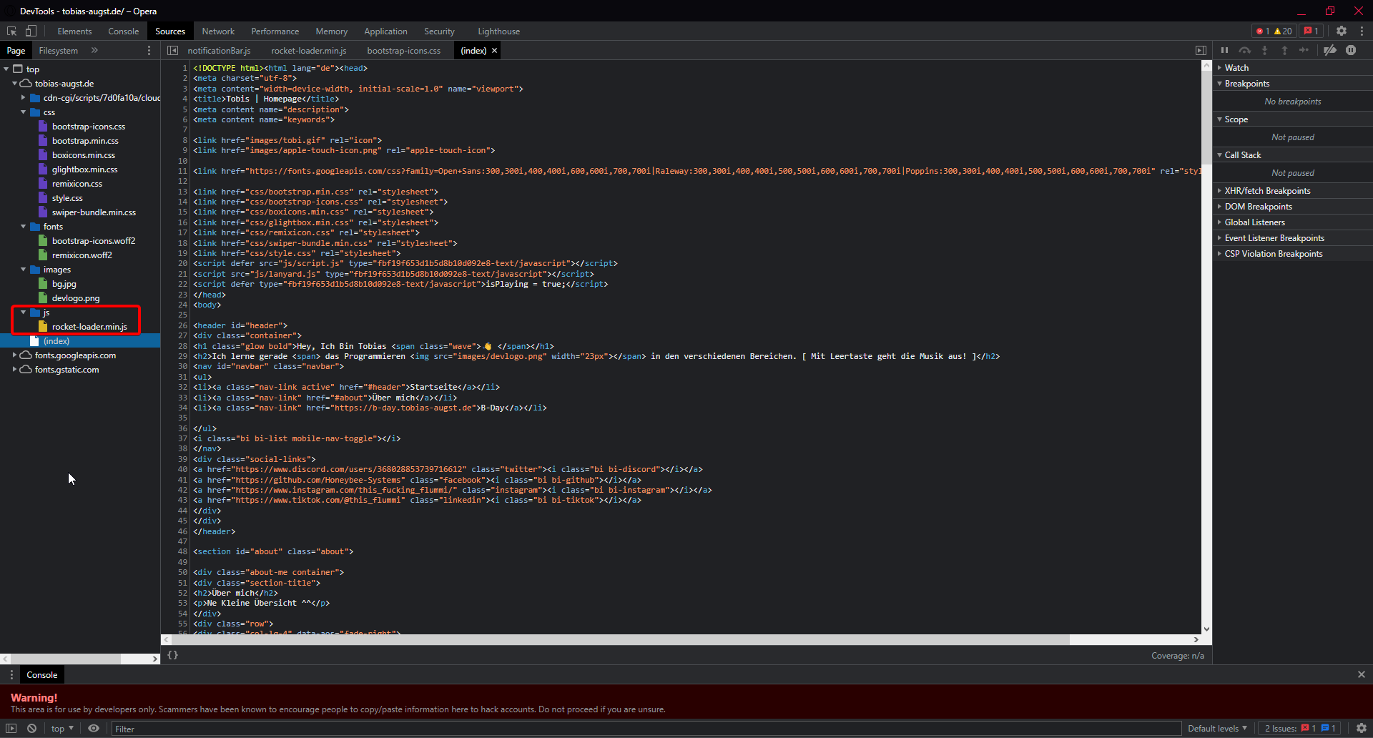Screen dimensions: 1373x738
Task: Show the console sidebar icon
Action: pyautogui.click(x=11, y=729)
